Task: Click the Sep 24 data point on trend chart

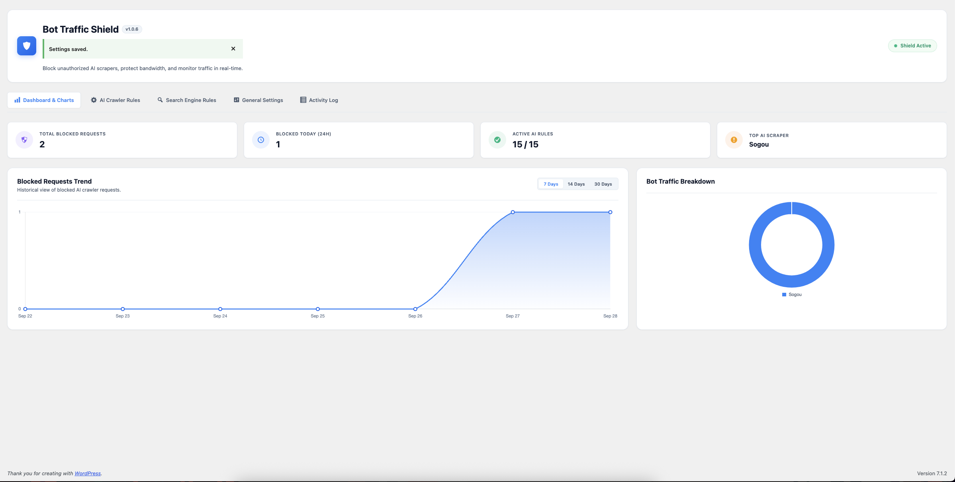Action: [220, 309]
